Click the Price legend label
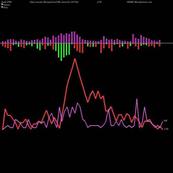Image resolution: width=173 pixels, height=173 pixels. pos(6,8)
